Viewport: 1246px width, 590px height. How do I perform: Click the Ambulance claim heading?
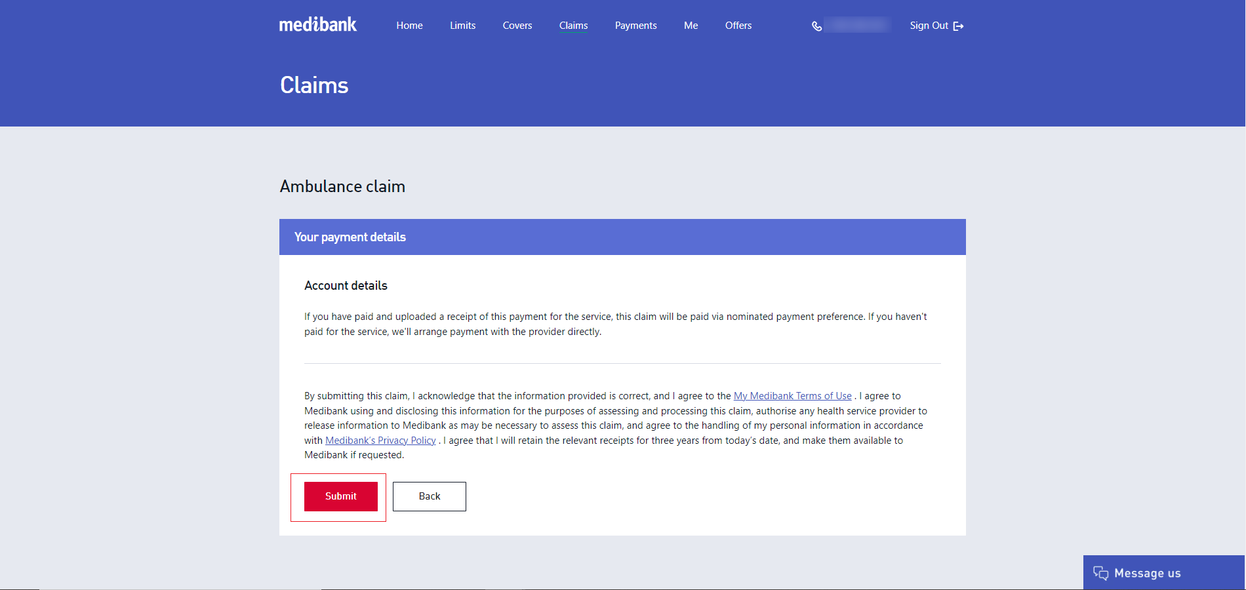coord(342,187)
